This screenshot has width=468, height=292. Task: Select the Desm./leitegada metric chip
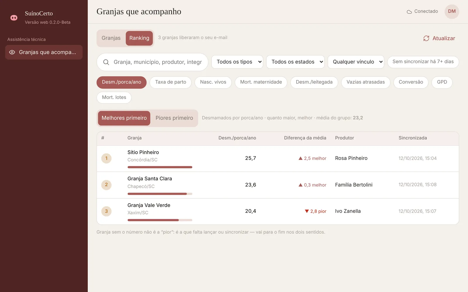coord(314,82)
